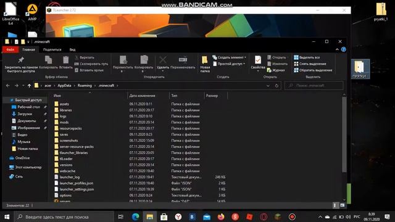Open the Easy access dropdown
This screenshot has height=222, width=395.
[229, 64]
